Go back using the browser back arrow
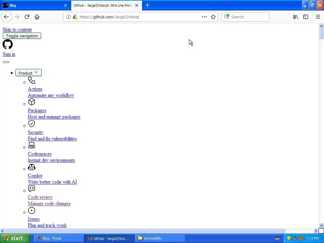 tap(6, 17)
